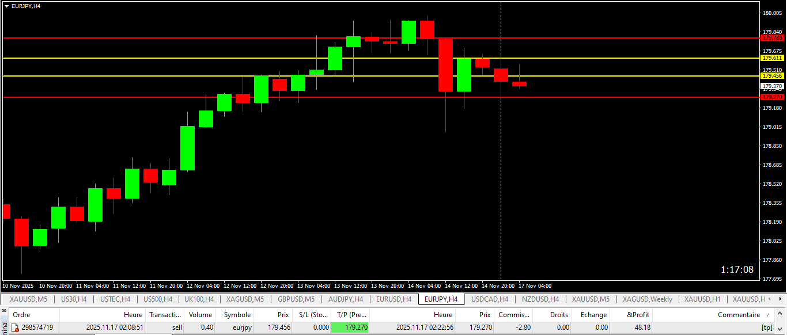The width and height of the screenshot is (787, 335).
Task: Sort by the Volume column header
Action: (200, 315)
